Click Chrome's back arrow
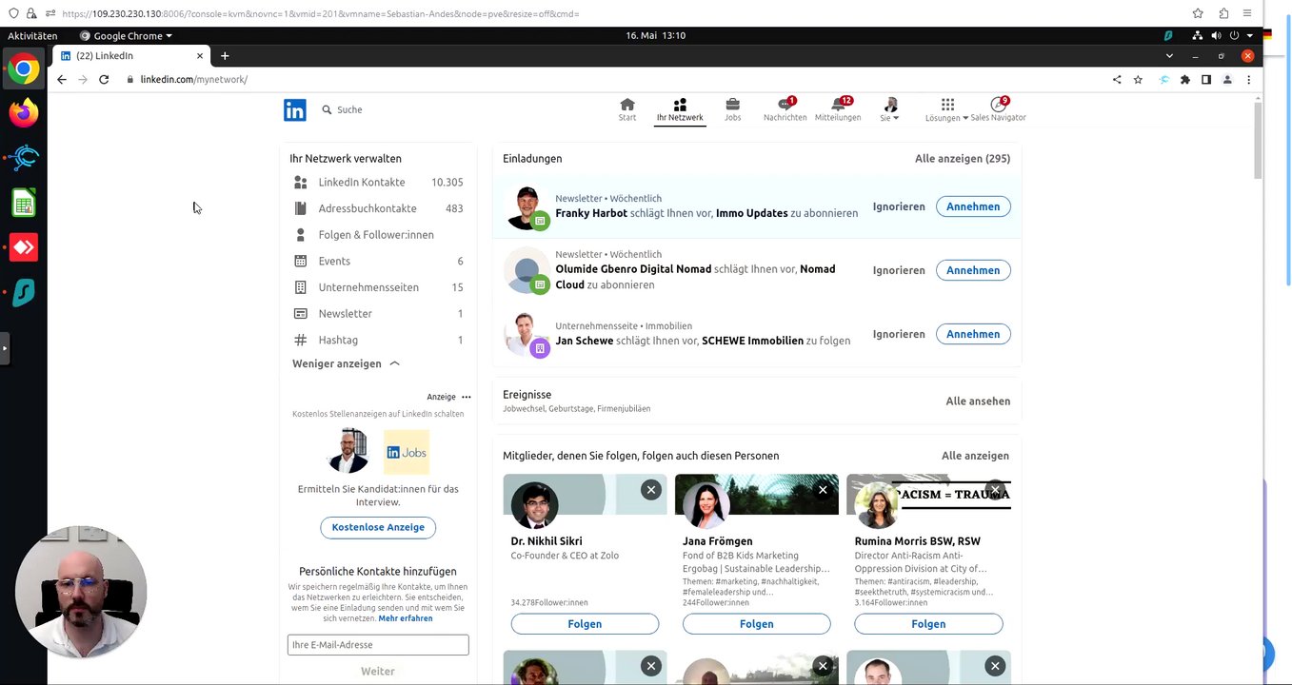Viewport: 1292px width, 685px height. pyautogui.click(x=62, y=80)
